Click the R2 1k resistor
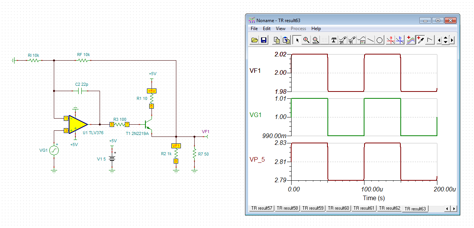The height and width of the screenshot is (228, 474). pos(176,154)
